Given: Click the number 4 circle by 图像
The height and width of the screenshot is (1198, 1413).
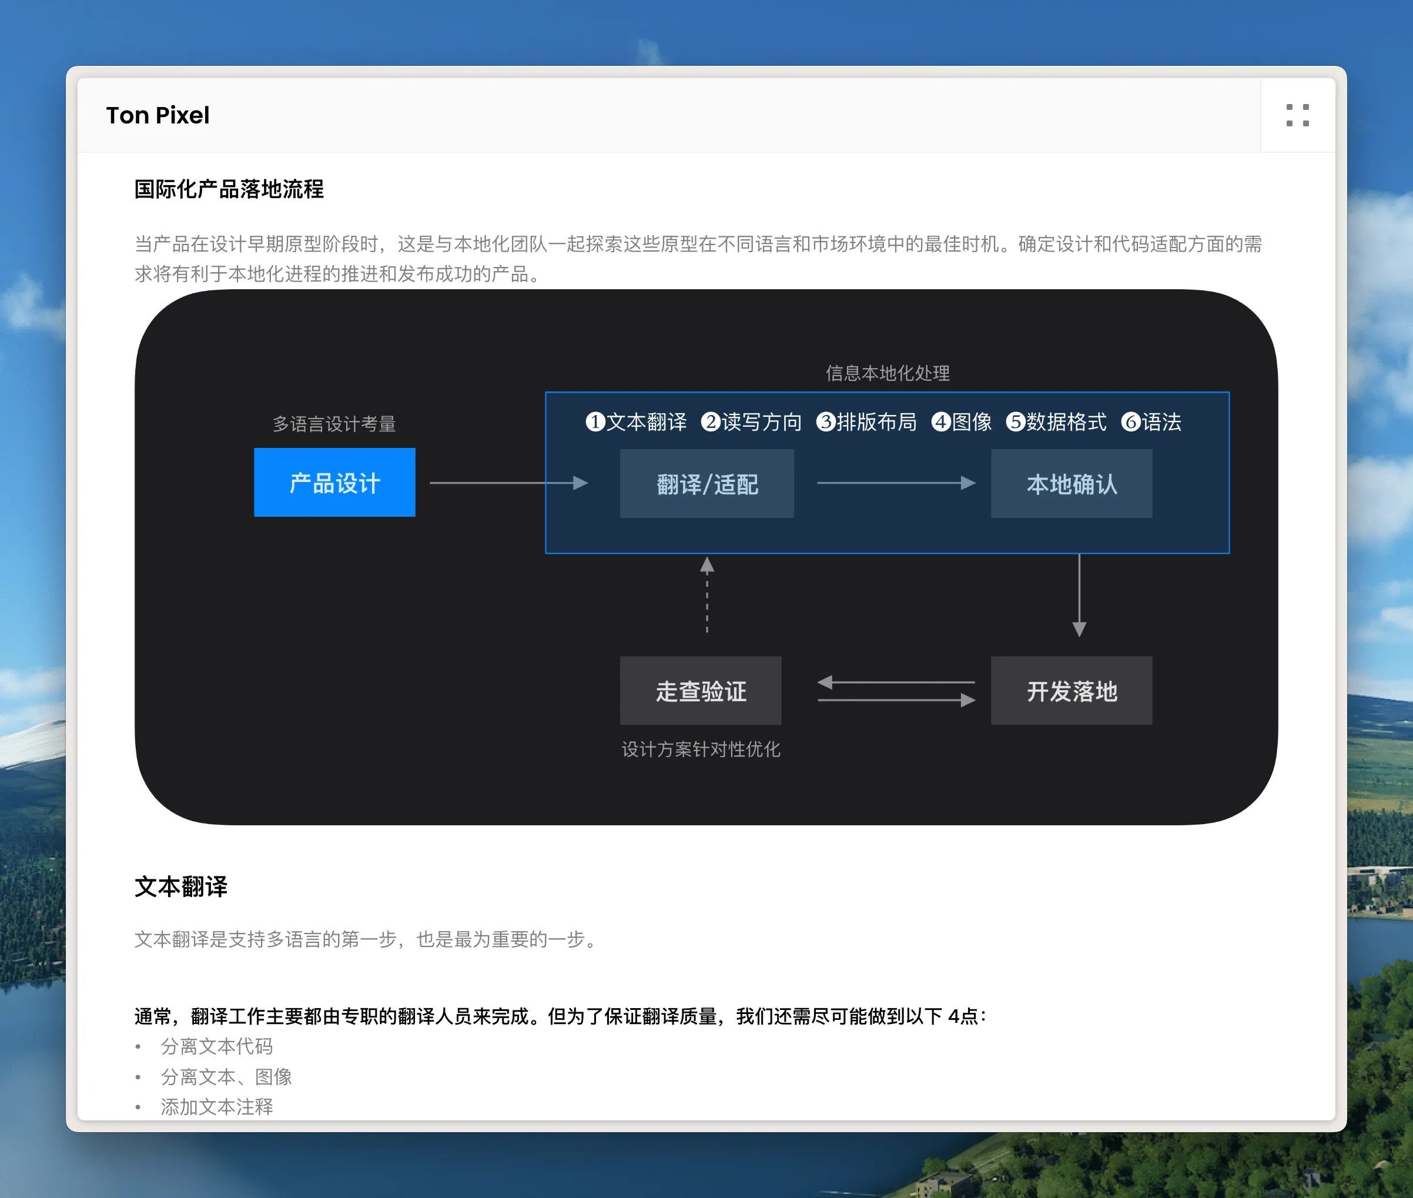Looking at the screenshot, I should (940, 421).
